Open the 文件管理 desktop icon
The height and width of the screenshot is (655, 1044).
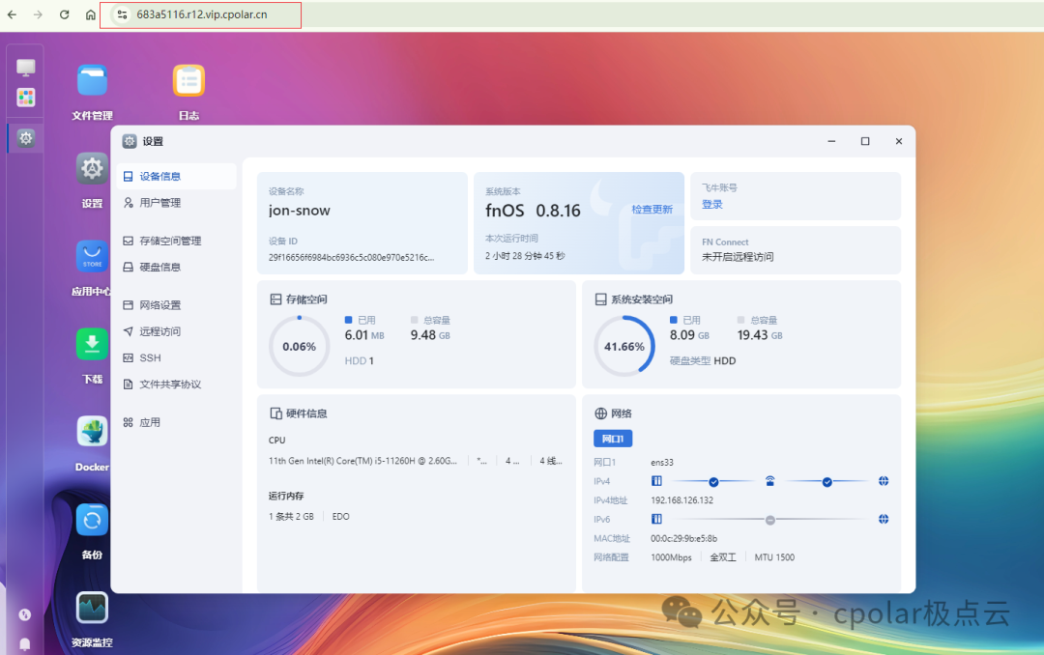pyautogui.click(x=92, y=80)
